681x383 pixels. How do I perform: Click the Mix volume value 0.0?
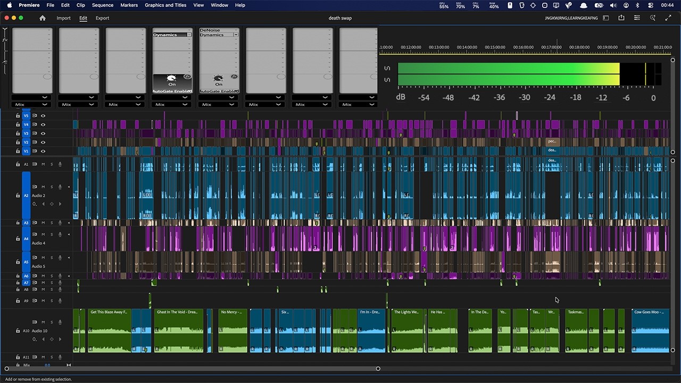[47, 365]
